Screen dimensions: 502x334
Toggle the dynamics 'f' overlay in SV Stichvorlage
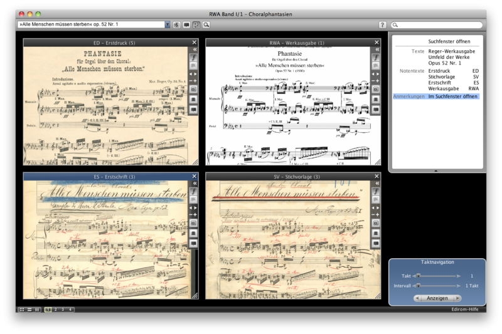[376, 192]
